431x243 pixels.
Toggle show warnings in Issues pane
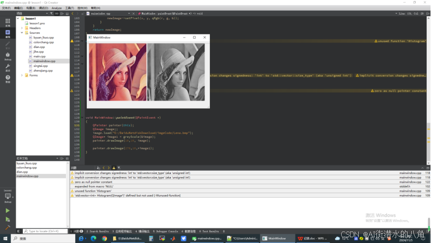point(114,168)
